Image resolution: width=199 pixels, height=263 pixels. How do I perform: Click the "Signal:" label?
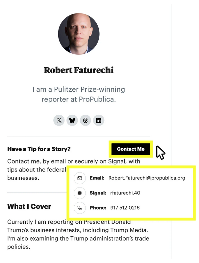(x=98, y=193)
